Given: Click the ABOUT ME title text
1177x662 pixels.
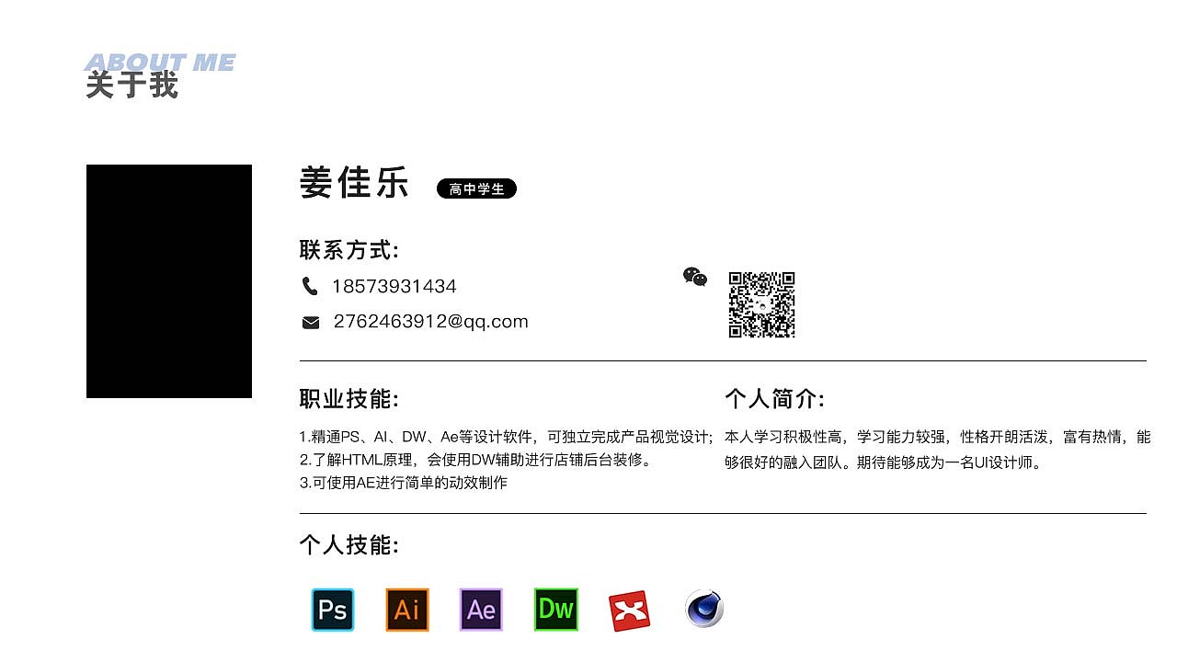Looking at the screenshot, I should [x=160, y=63].
